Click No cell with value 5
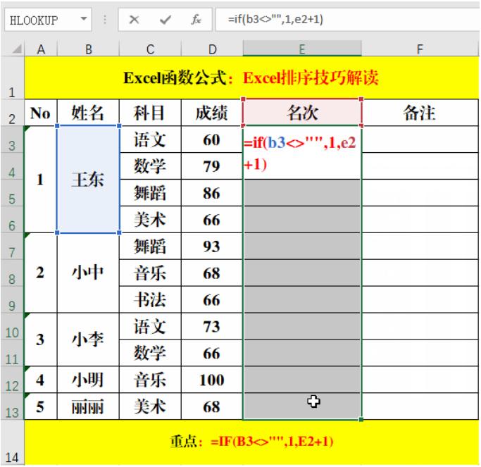481x467 pixels. click(x=41, y=406)
